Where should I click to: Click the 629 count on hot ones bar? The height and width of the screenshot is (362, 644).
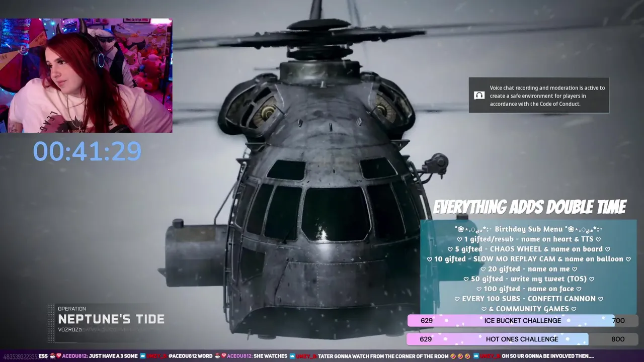[426, 339]
